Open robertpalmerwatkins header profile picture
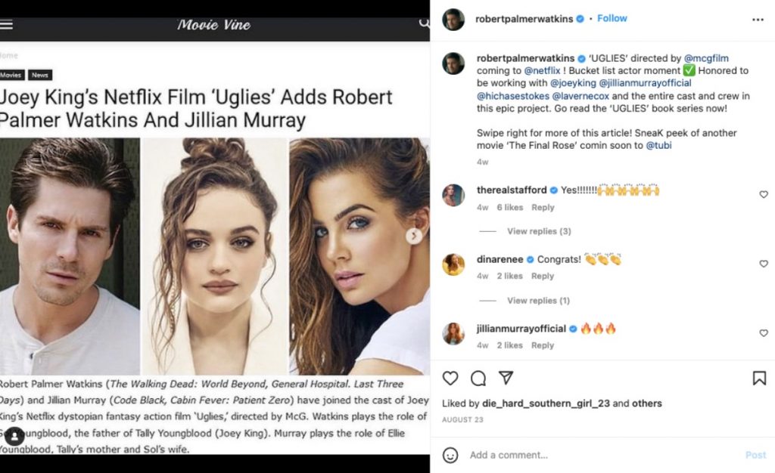Viewport: 775px width, 473px height. (x=453, y=19)
